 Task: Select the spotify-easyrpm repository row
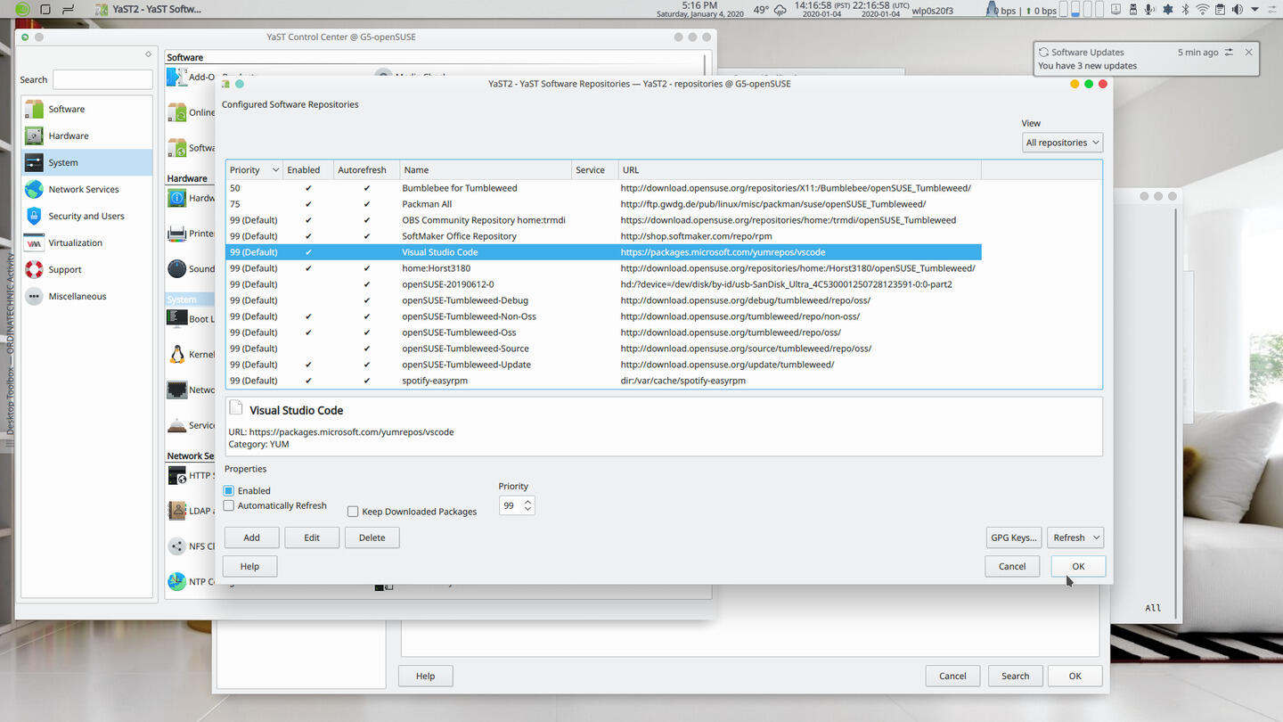pos(603,381)
